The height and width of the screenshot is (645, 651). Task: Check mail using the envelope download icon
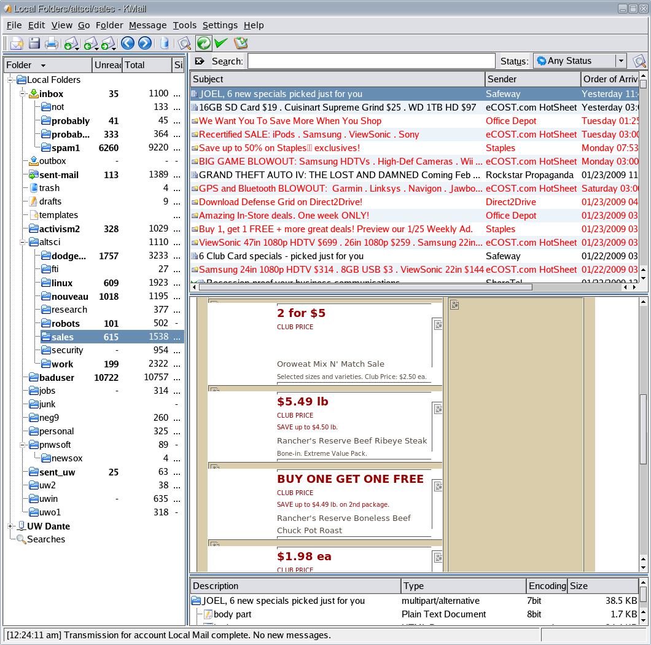70,43
